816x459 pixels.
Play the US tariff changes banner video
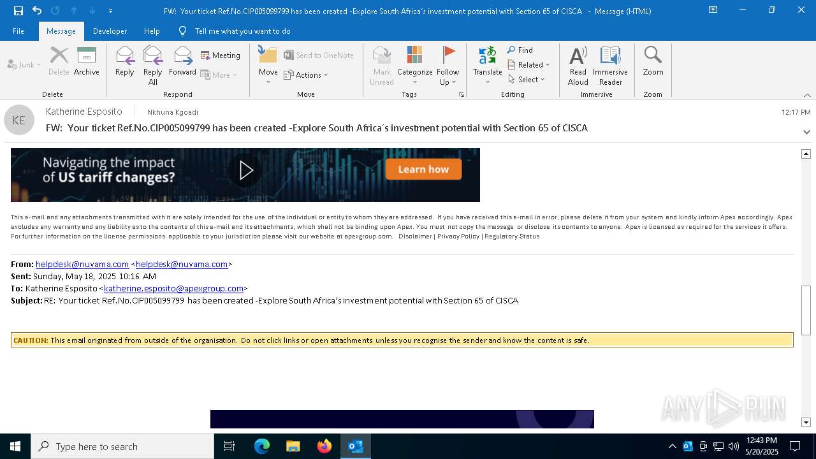246,170
